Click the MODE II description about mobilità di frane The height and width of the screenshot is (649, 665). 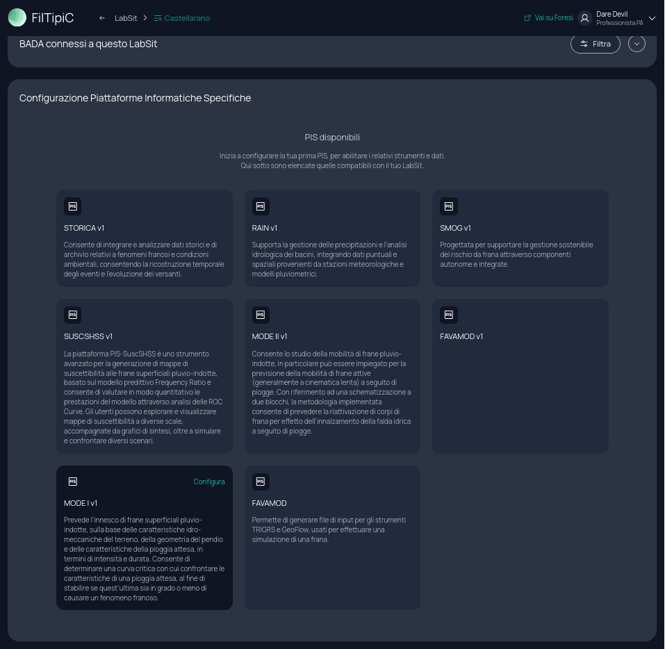pos(331,393)
